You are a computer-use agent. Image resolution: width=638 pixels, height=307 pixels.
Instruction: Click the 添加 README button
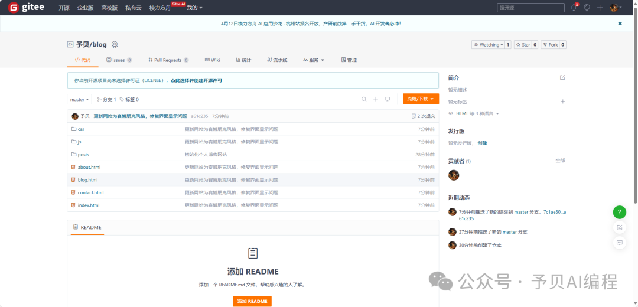coord(252,301)
